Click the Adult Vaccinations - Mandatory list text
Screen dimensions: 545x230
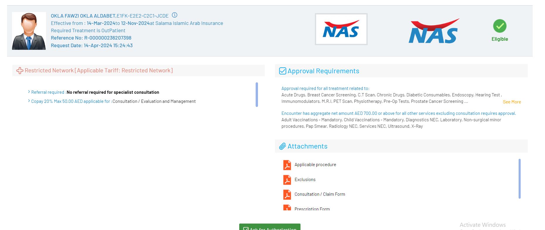(x=391, y=123)
